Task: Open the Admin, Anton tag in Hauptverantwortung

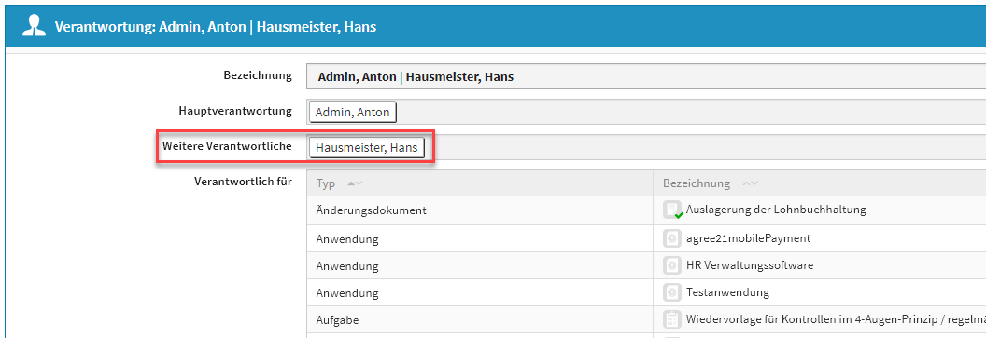Action: click(353, 113)
